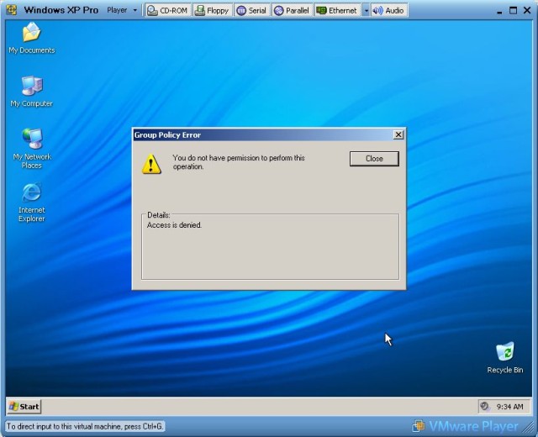The height and width of the screenshot is (437, 538).
Task: Launch Internet Explorer from desktop
Action: tap(32, 203)
